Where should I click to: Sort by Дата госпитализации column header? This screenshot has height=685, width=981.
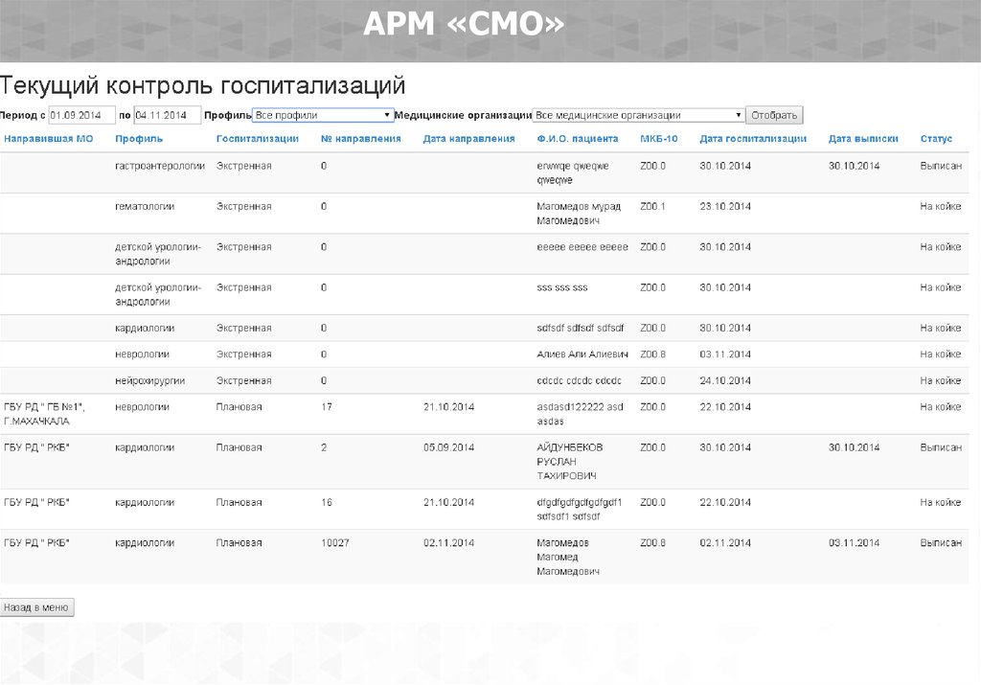tap(753, 139)
